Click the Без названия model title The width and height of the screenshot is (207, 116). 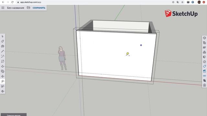click(x=16, y=8)
